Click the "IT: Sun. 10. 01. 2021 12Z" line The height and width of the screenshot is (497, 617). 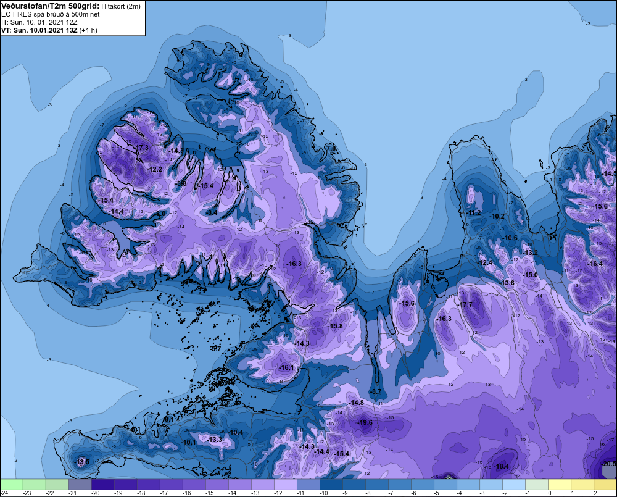click(39, 22)
